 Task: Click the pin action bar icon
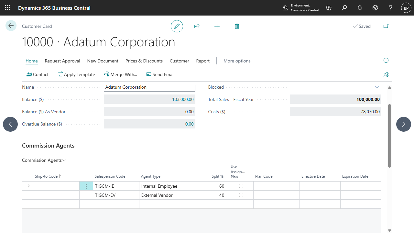pos(386,74)
